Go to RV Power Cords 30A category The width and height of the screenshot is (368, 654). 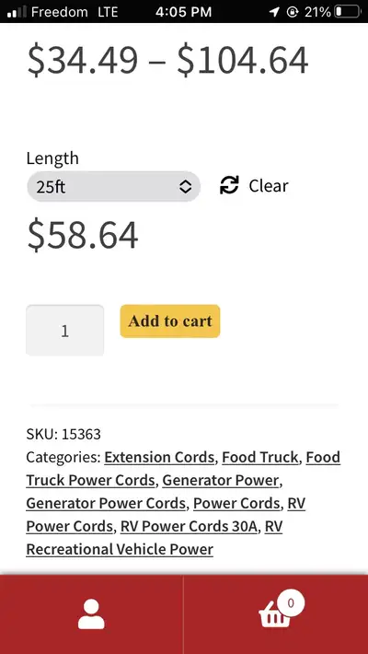click(x=189, y=526)
